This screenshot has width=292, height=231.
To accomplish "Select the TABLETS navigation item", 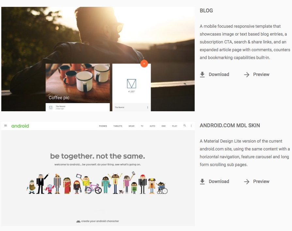I will (x=118, y=126).
